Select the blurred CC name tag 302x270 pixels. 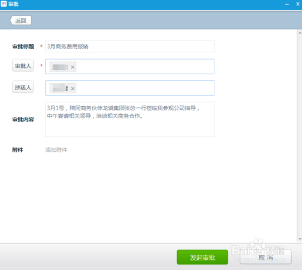[x=60, y=88]
